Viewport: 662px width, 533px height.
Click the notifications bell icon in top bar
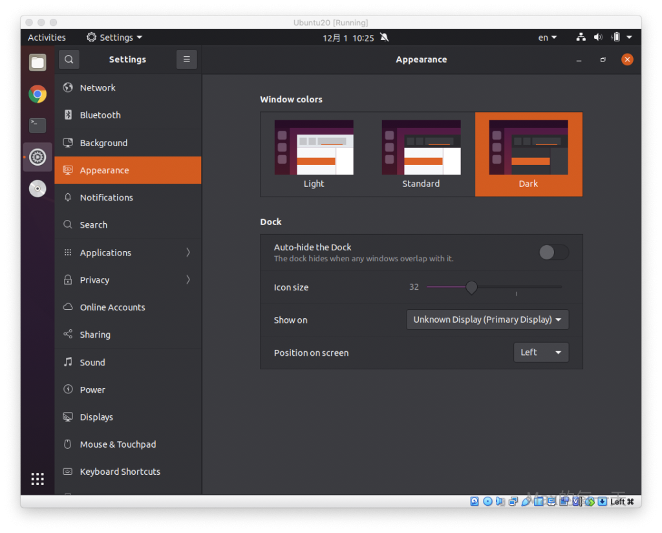tap(385, 38)
